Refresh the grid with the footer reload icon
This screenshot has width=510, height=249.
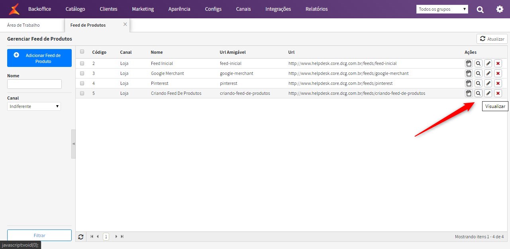point(81,237)
